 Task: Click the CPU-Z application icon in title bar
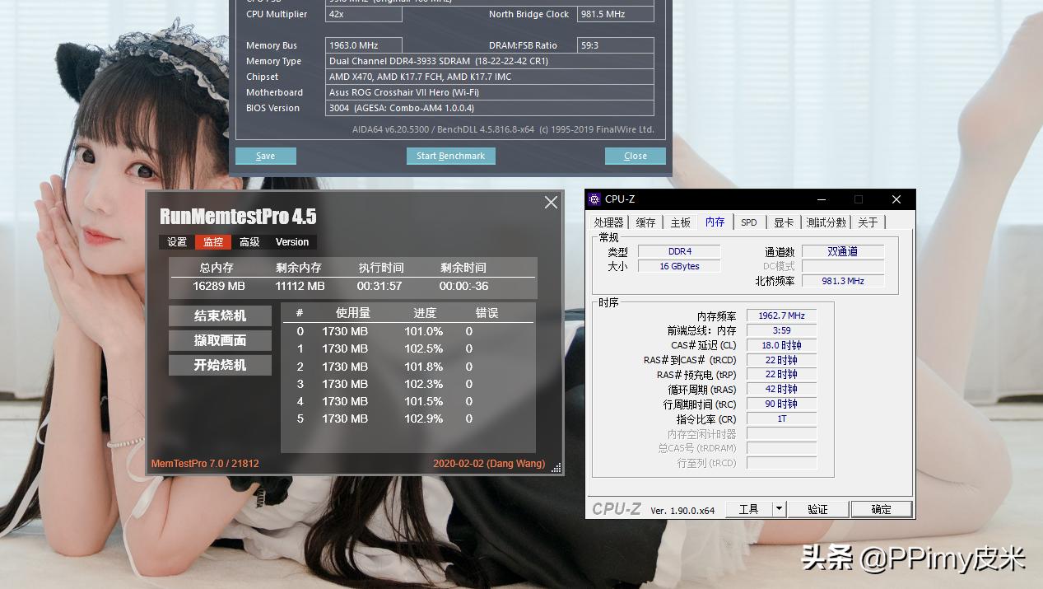tap(594, 199)
